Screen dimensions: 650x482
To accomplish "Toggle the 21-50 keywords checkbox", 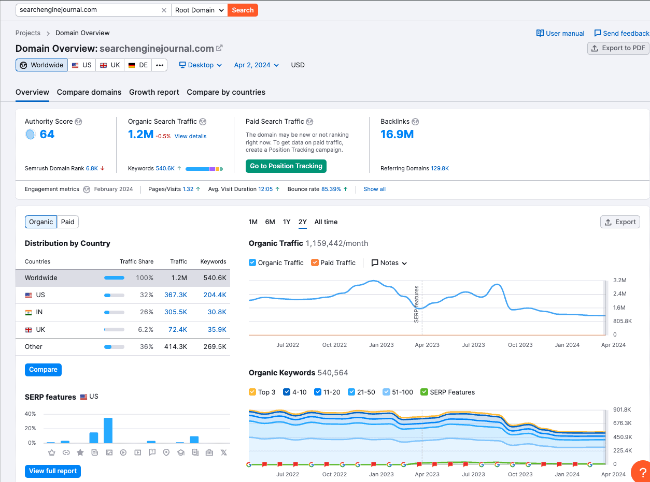I will coord(352,392).
